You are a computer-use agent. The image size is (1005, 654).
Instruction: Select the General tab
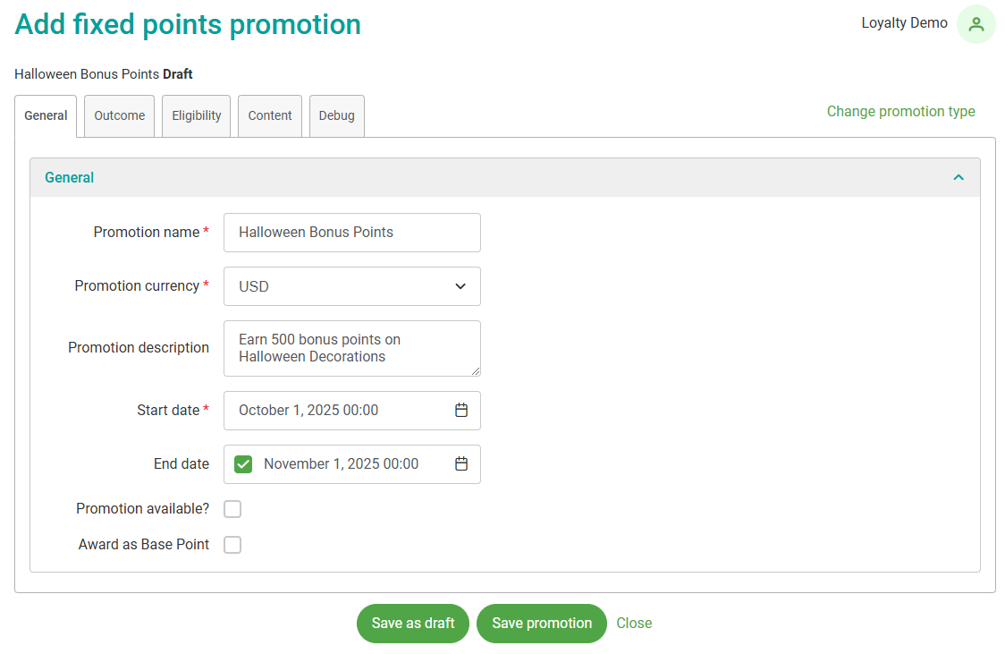[46, 115]
